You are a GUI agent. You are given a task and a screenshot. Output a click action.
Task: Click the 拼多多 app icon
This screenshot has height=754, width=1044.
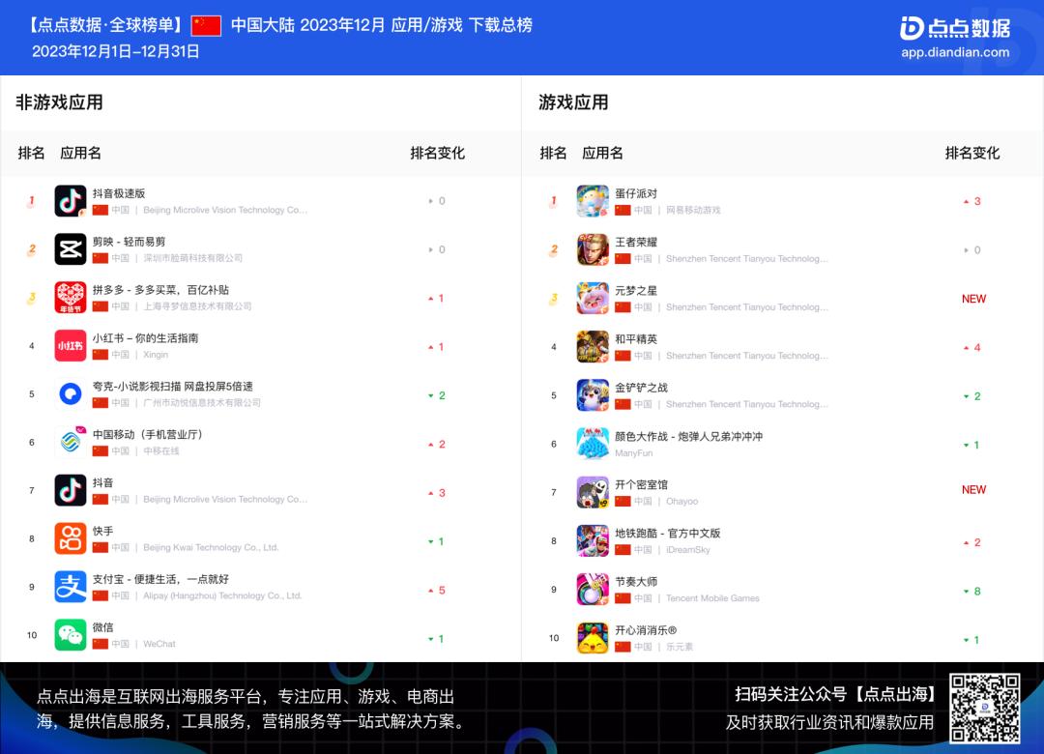click(x=69, y=298)
